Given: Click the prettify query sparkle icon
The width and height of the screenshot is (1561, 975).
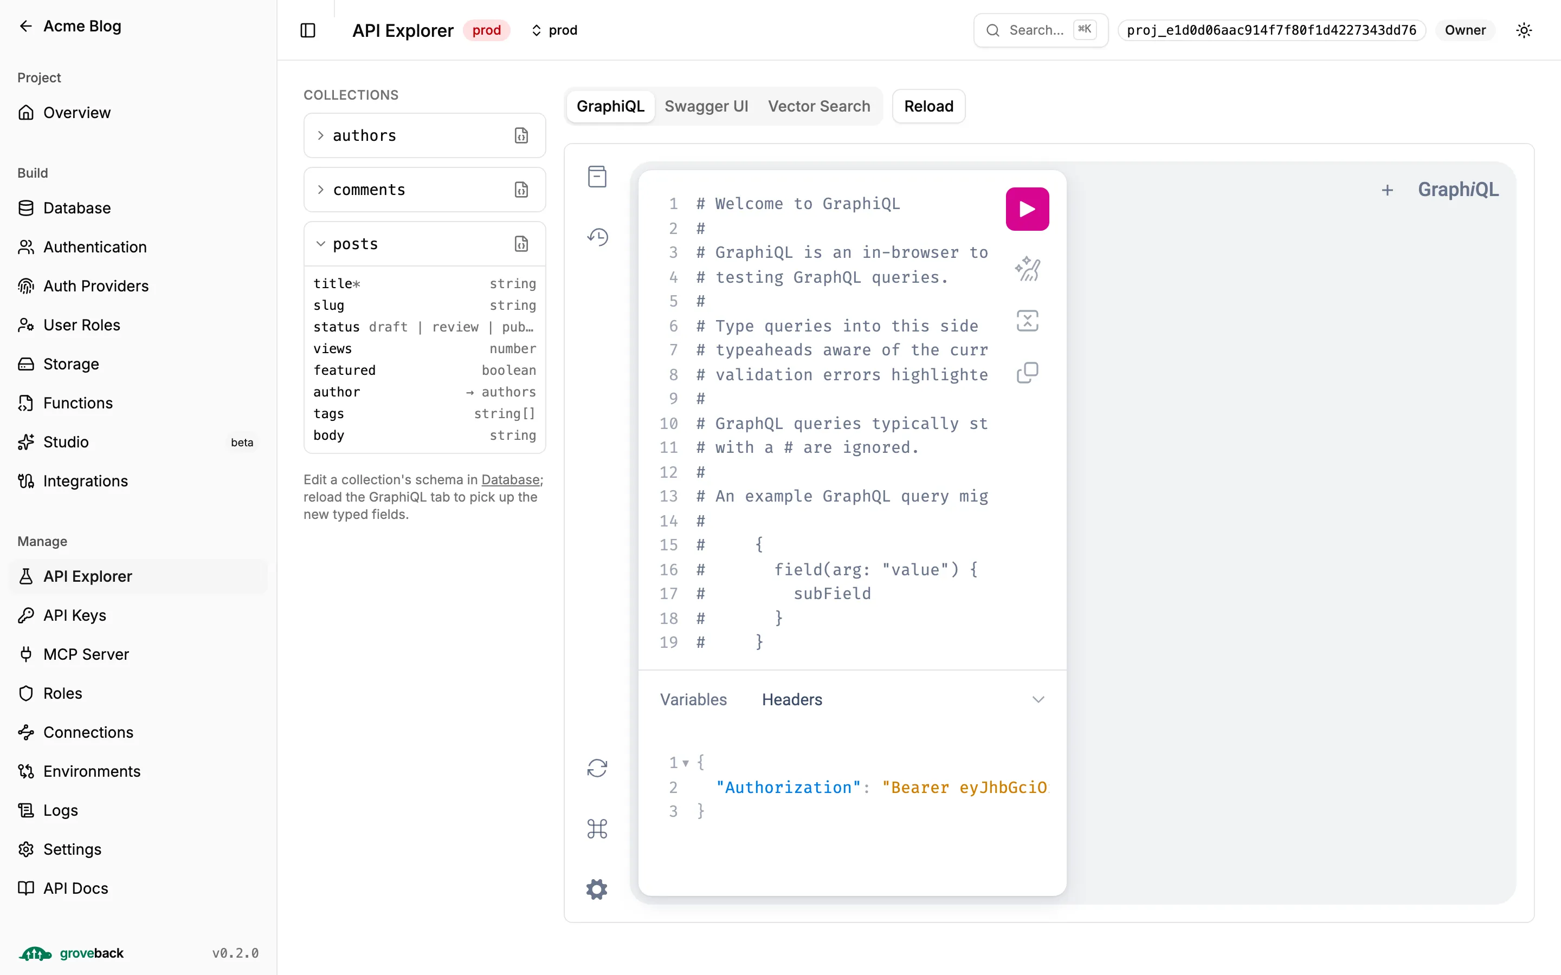Looking at the screenshot, I should coord(1027,268).
